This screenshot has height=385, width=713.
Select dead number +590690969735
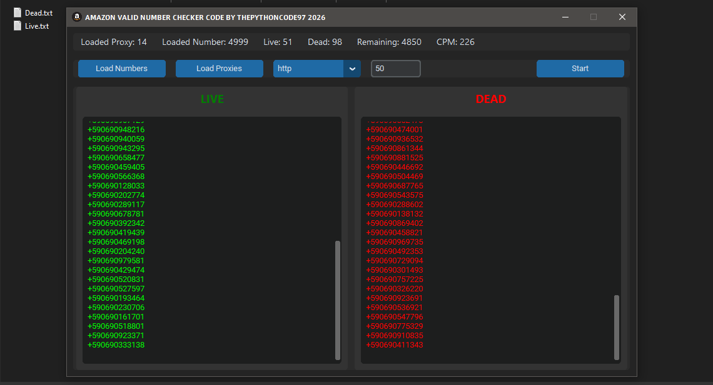(x=395, y=242)
